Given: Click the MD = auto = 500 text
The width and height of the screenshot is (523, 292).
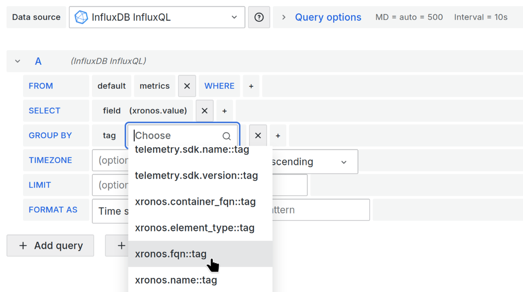Looking at the screenshot, I should (409, 17).
